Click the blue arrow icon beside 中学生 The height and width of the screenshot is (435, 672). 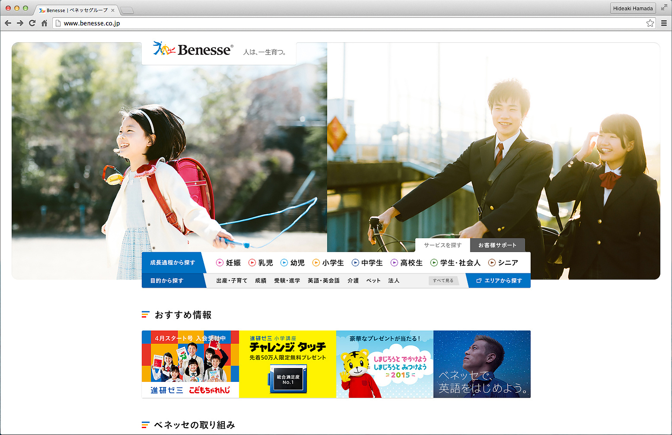point(355,263)
